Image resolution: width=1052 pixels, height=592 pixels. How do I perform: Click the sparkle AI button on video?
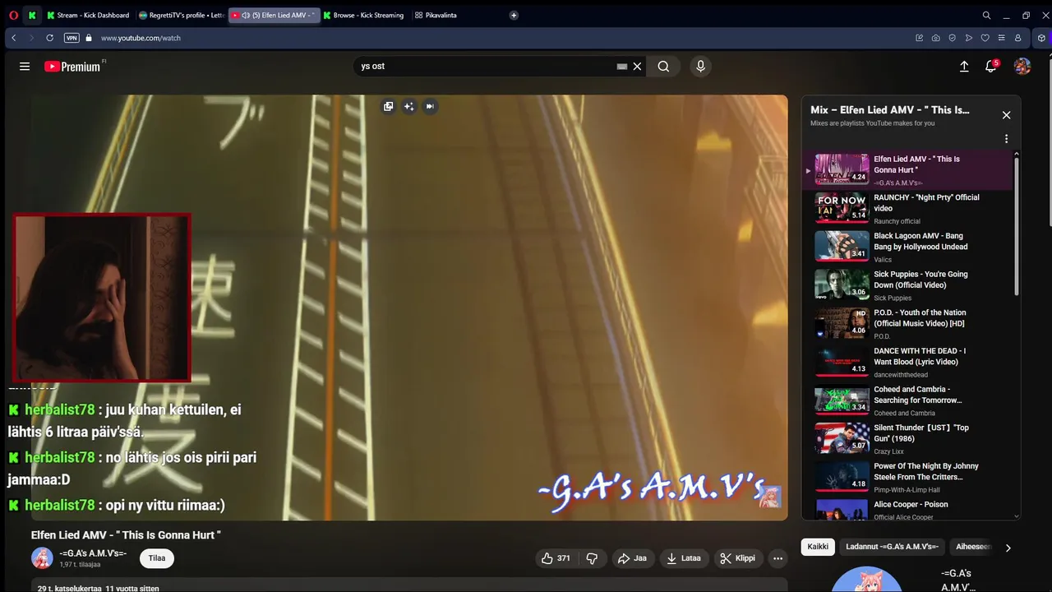click(x=408, y=106)
